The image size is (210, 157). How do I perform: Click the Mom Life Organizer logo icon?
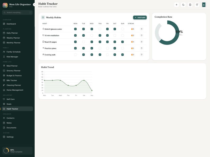[5, 5]
